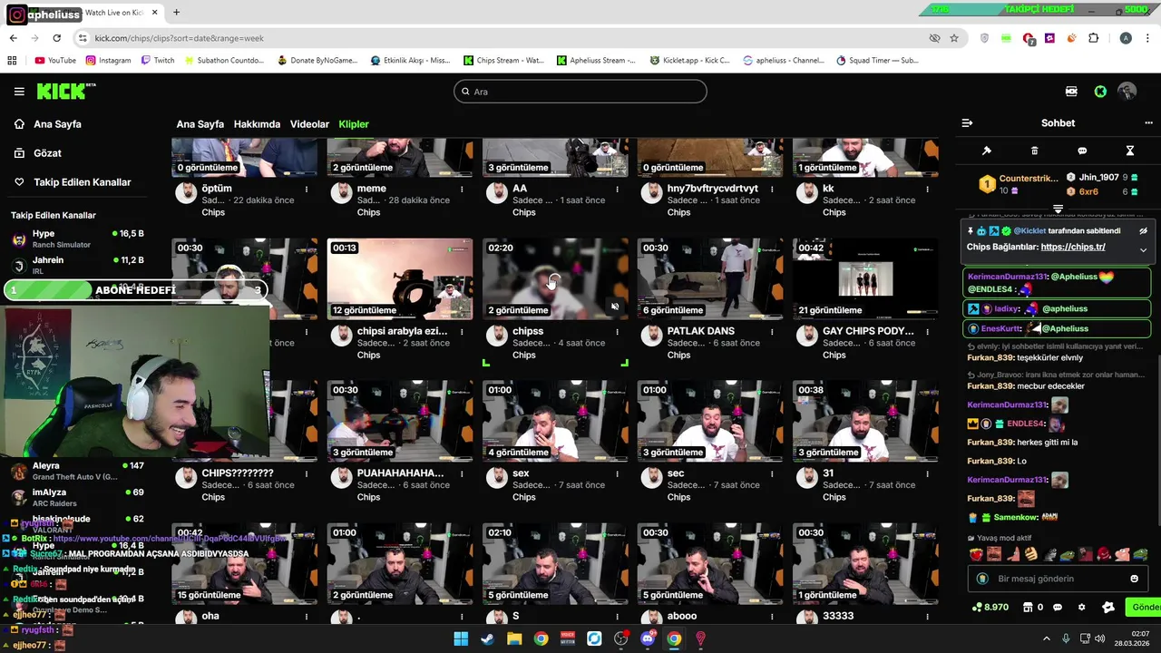Image resolution: width=1161 pixels, height=653 pixels.
Task: Play the GAY CHIPS PODY... clip thumbnail
Action: tap(865, 278)
